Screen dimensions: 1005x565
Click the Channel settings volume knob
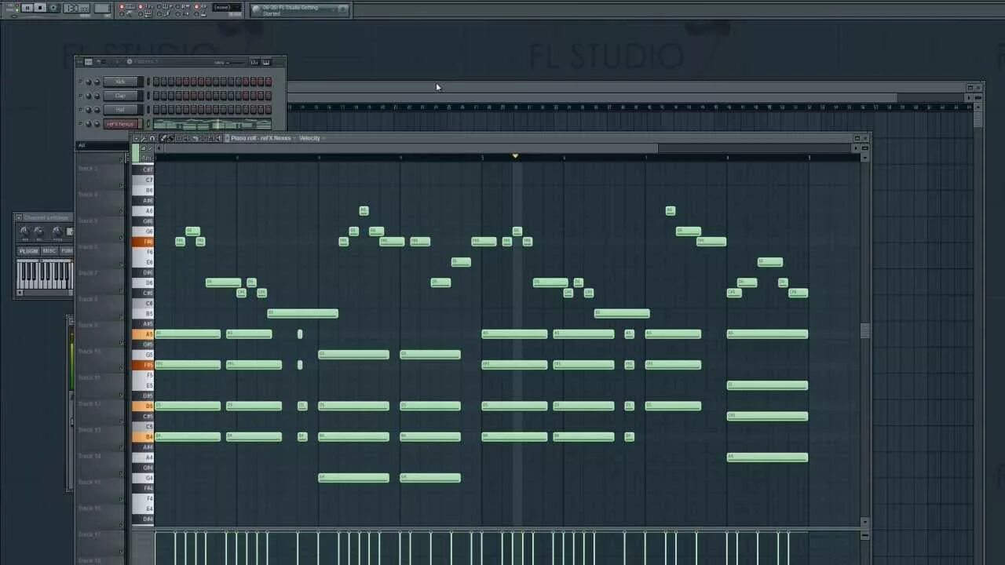click(38, 231)
